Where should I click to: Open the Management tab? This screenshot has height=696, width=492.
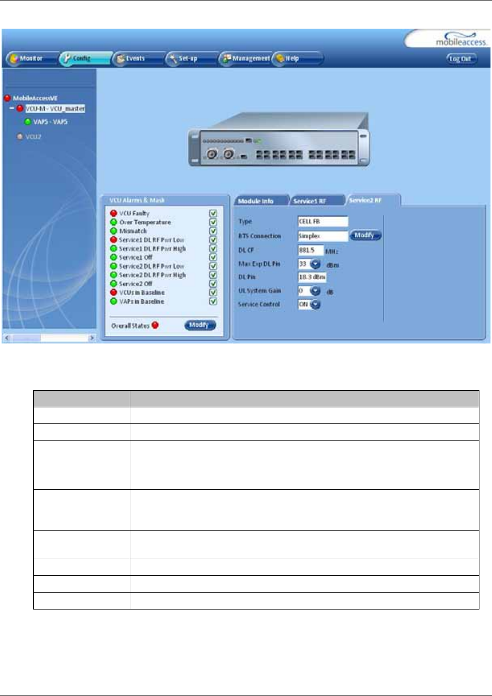pyautogui.click(x=245, y=58)
